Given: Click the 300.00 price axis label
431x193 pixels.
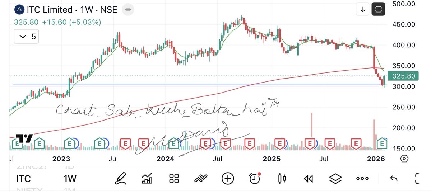Looking at the screenshot, I should [404, 86].
